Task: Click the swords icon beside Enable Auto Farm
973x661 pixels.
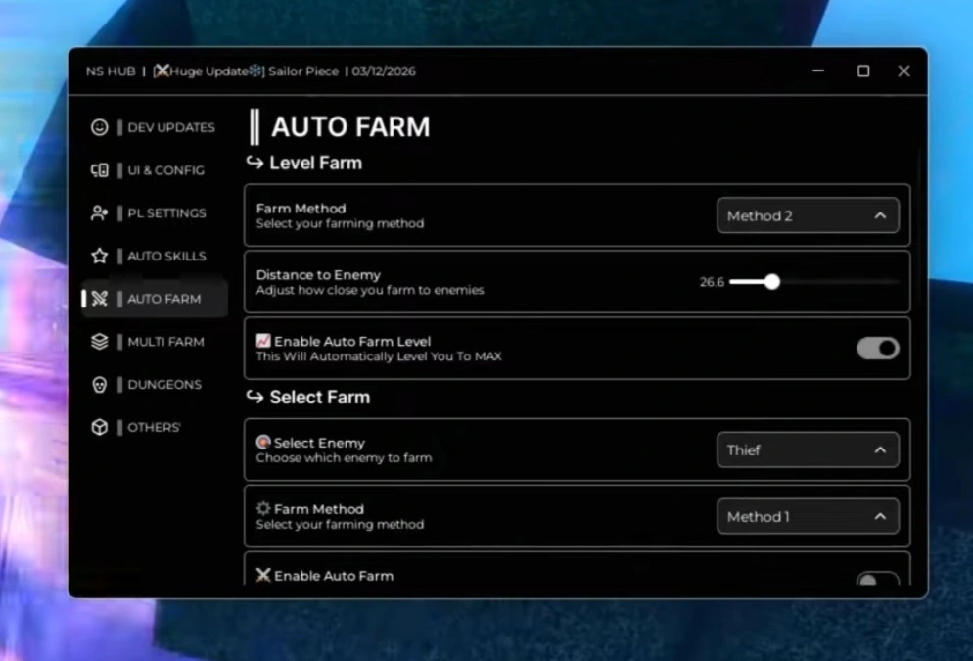Action: (263, 575)
